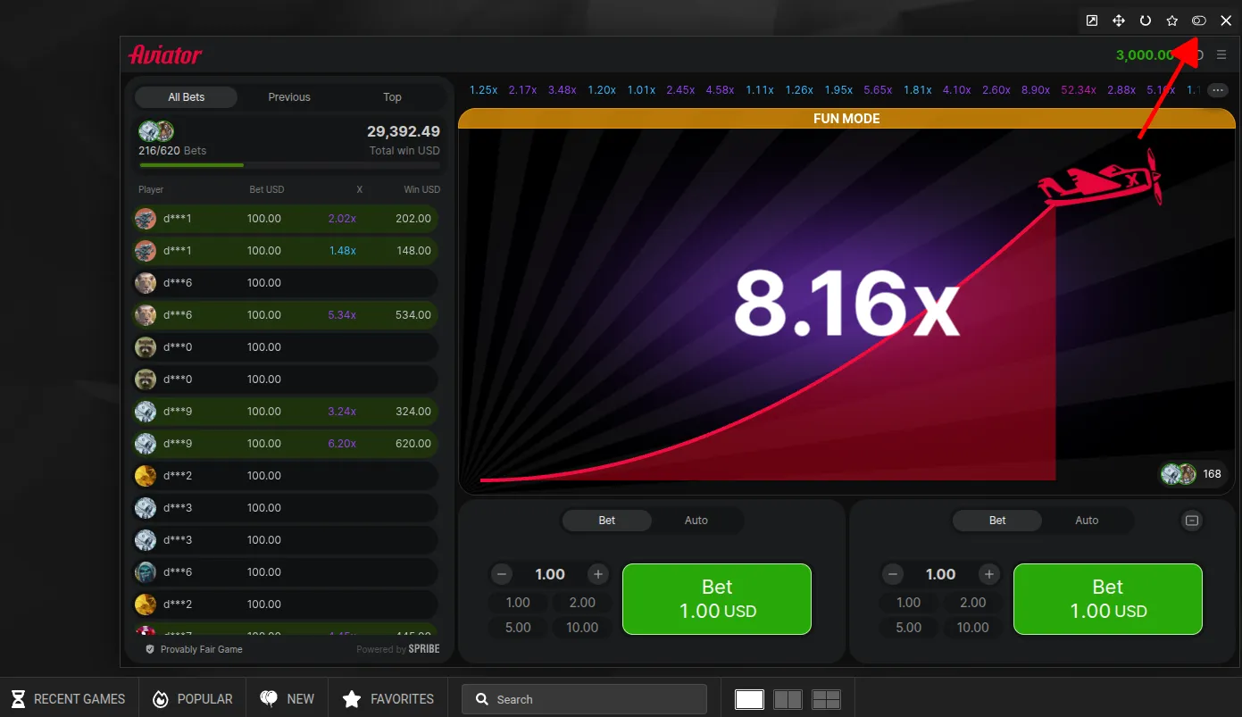Click the 620.00 win amount cell
This screenshot has height=717, width=1242.
(x=413, y=444)
